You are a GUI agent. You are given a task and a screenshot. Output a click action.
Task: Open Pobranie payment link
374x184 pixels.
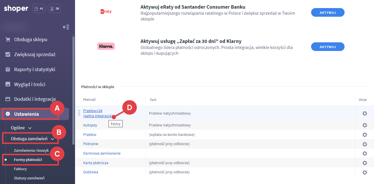tap(91, 144)
